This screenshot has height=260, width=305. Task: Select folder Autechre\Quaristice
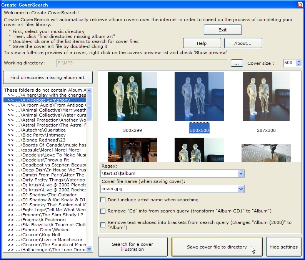tap(45, 130)
